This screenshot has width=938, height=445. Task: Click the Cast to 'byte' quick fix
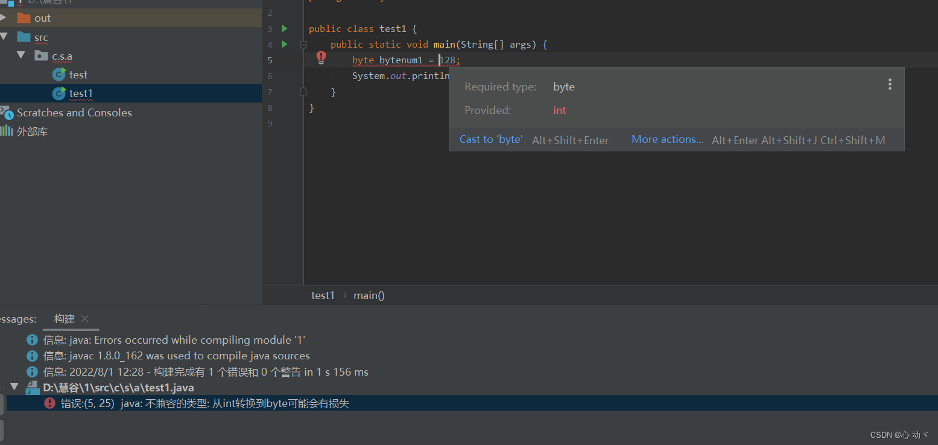(491, 139)
